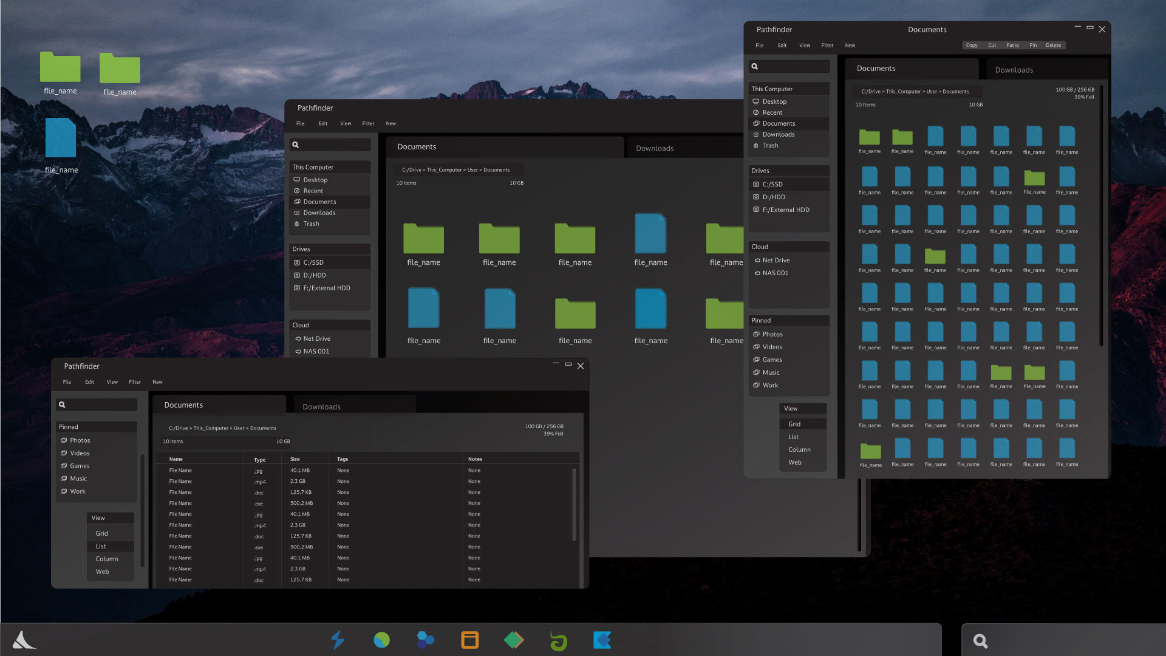This screenshot has width=1166, height=656.
Task: Click the green spiral icon in the dock
Action: coord(558,640)
